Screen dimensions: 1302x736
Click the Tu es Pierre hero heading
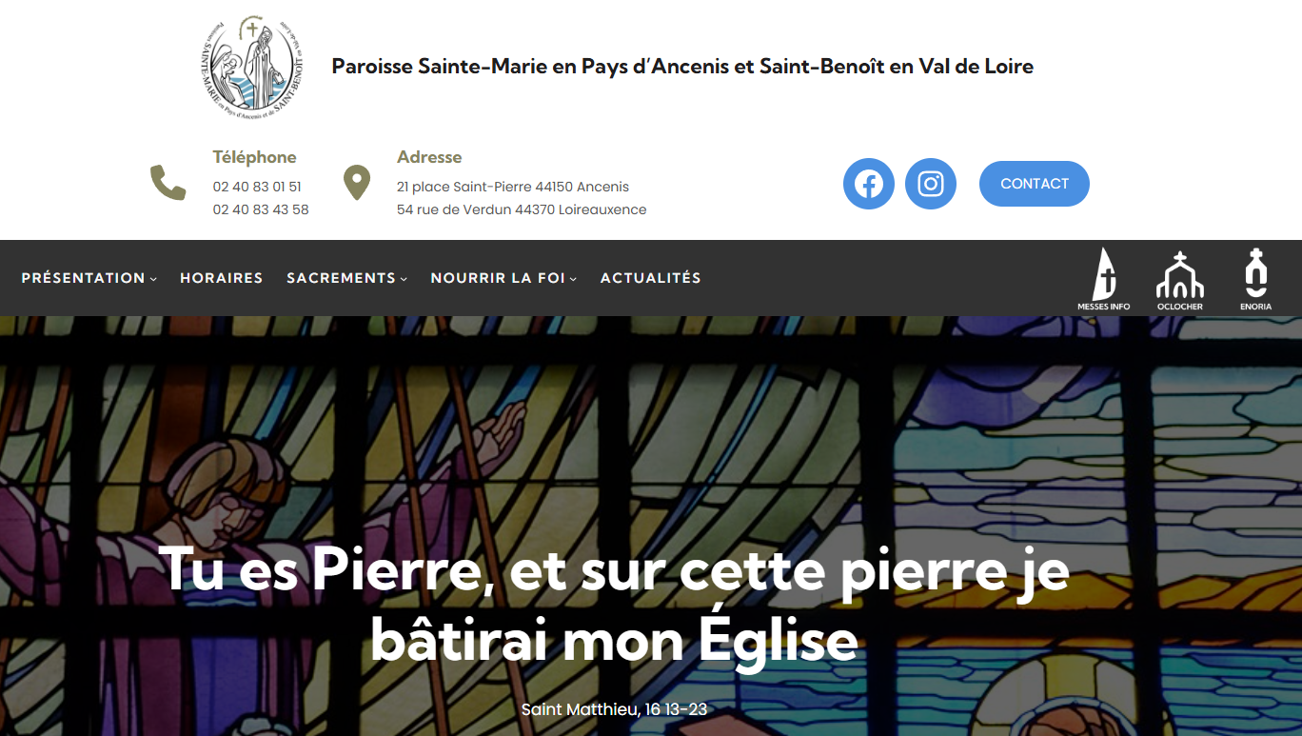[615, 606]
